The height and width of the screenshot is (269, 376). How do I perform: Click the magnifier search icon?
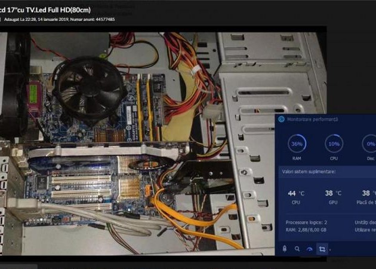(x=297, y=248)
